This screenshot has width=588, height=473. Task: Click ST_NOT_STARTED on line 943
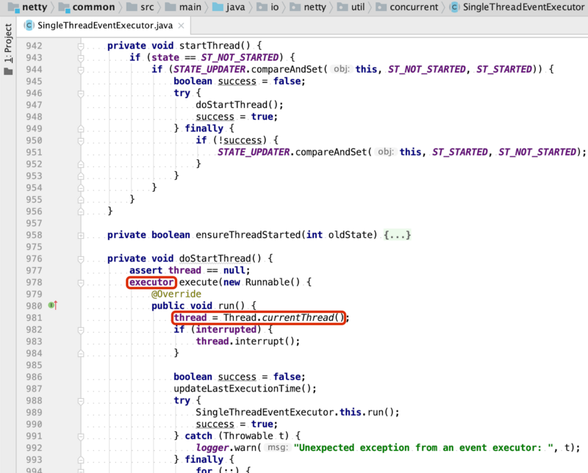point(240,57)
